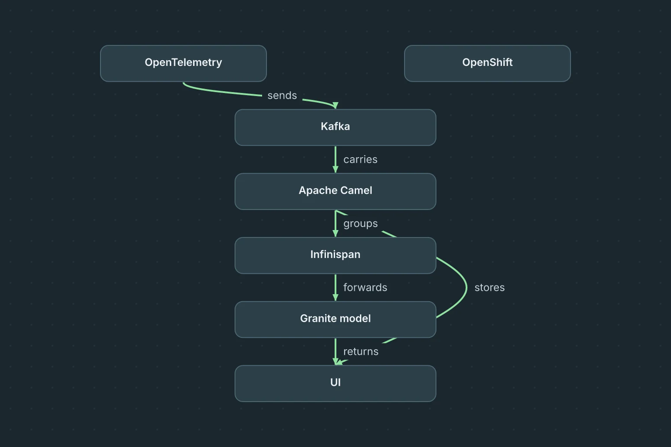Select the 'groups' edge label

tap(360, 223)
